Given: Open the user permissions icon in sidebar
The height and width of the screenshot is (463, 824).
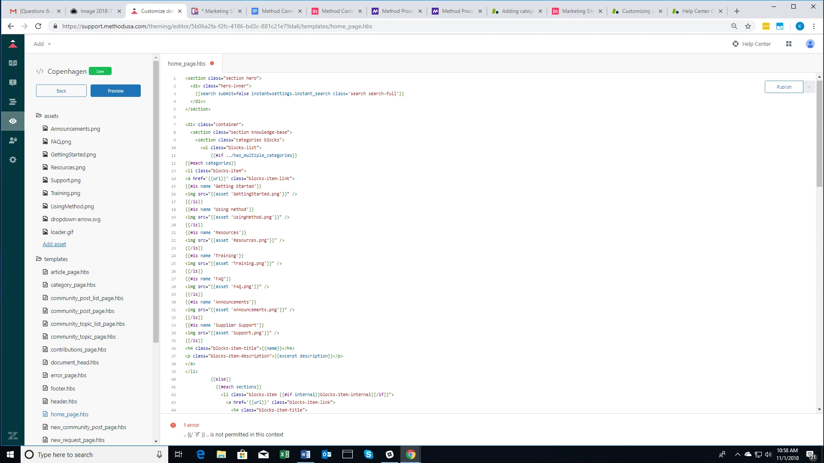Looking at the screenshot, I should (13, 140).
